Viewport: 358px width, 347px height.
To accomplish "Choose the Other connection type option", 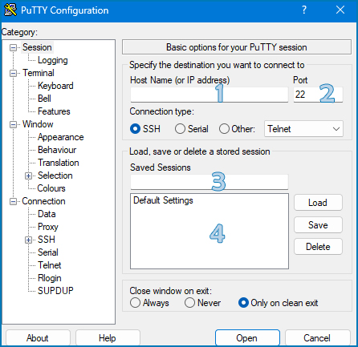I will (x=224, y=129).
